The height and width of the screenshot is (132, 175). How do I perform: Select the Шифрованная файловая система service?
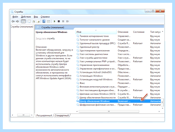click(x=97, y=105)
